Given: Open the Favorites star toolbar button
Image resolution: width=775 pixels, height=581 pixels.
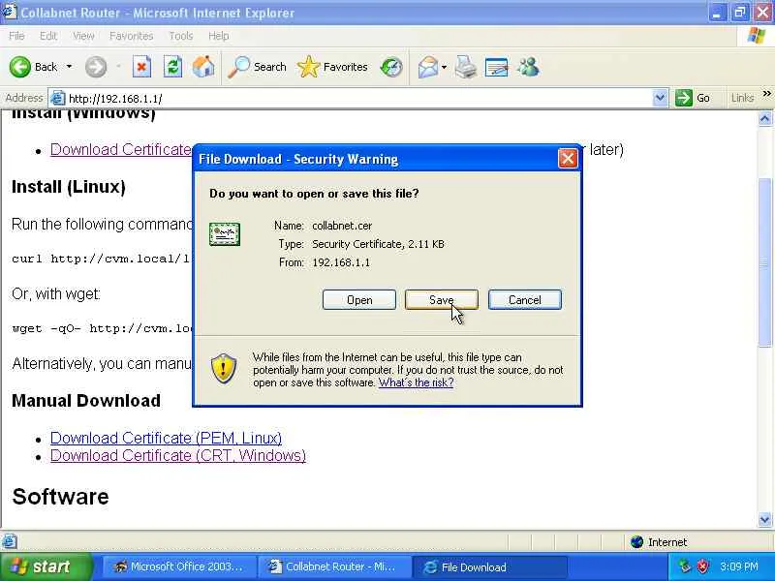Looking at the screenshot, I should click(332, 67).
